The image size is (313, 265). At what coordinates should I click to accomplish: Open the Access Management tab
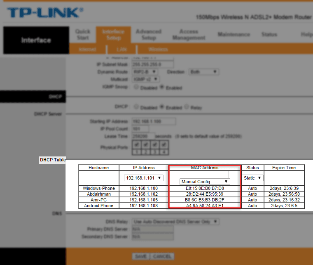[189, 34]
